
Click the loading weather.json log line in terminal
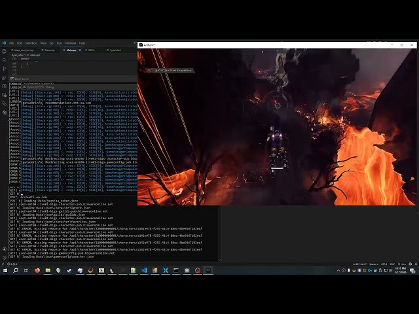(51, 256)
